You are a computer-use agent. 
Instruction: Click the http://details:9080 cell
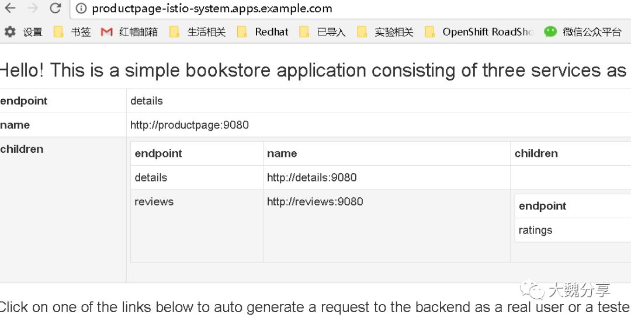point(311,177)
